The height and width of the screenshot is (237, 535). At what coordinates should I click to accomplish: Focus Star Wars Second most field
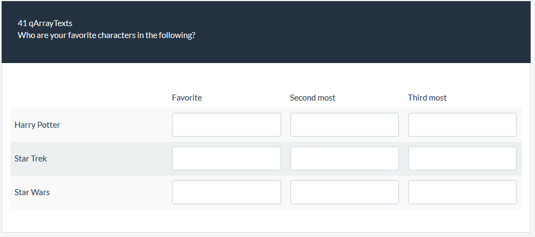[x=344, y=192]
